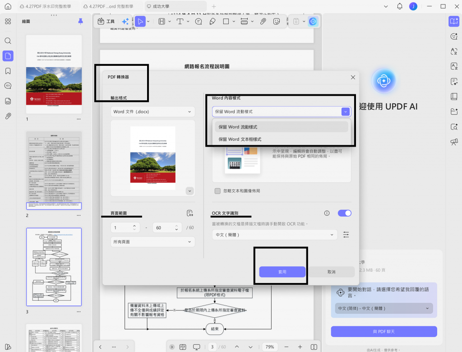Toggle OCR 文字識別 switch off

click(x=344, y=213)
